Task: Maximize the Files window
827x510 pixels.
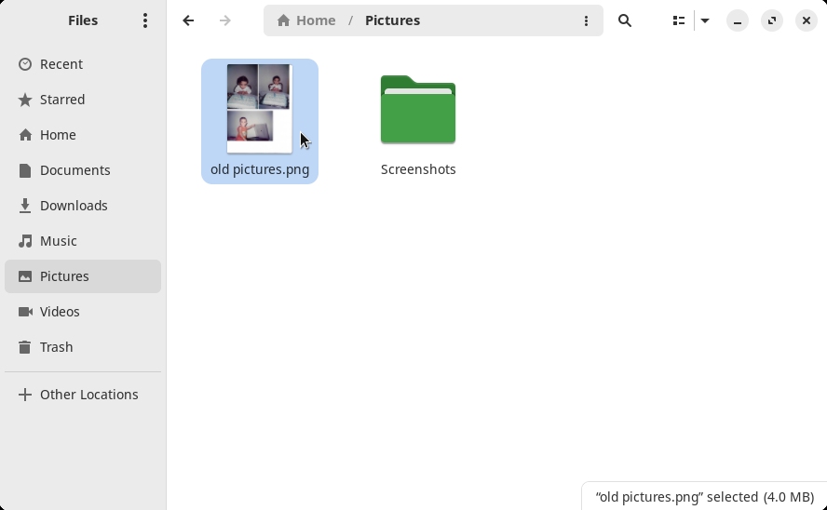Action: click(772, 20)
